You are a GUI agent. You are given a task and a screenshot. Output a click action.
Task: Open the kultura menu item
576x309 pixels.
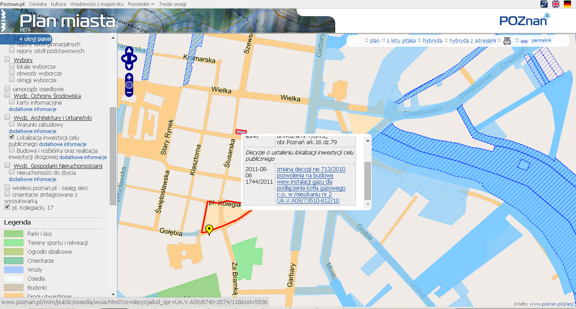[58, 4]
